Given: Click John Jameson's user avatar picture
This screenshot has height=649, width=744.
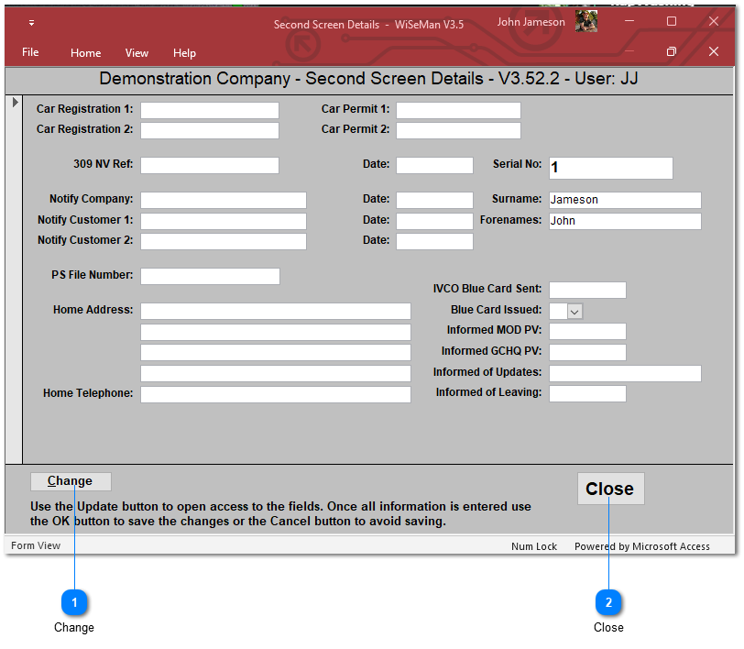Looking at the screenshot, I should (x=586, y=22).
